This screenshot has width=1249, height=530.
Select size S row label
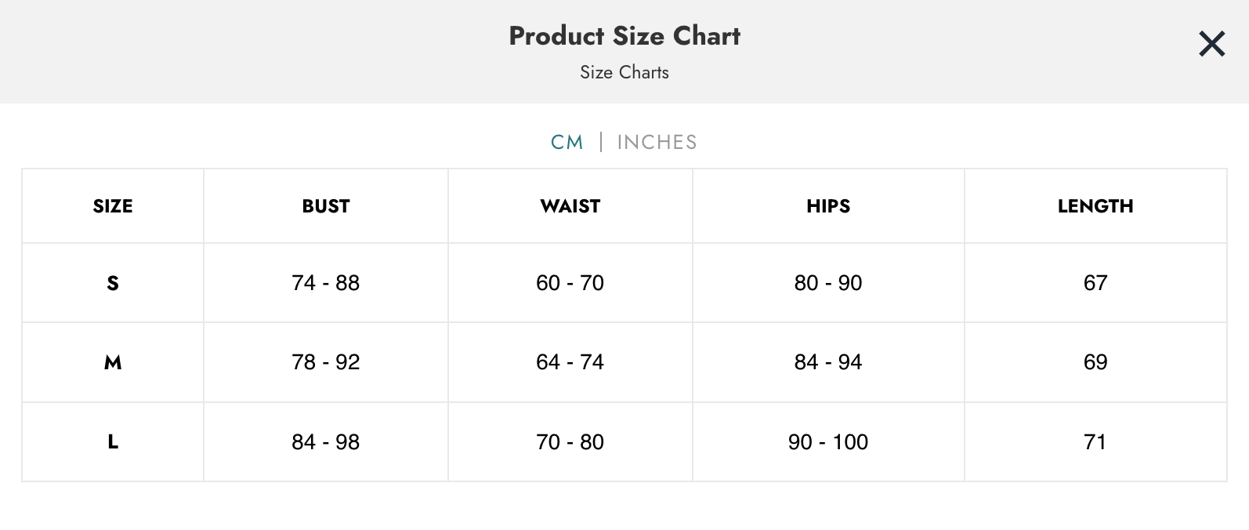(112, 283)
